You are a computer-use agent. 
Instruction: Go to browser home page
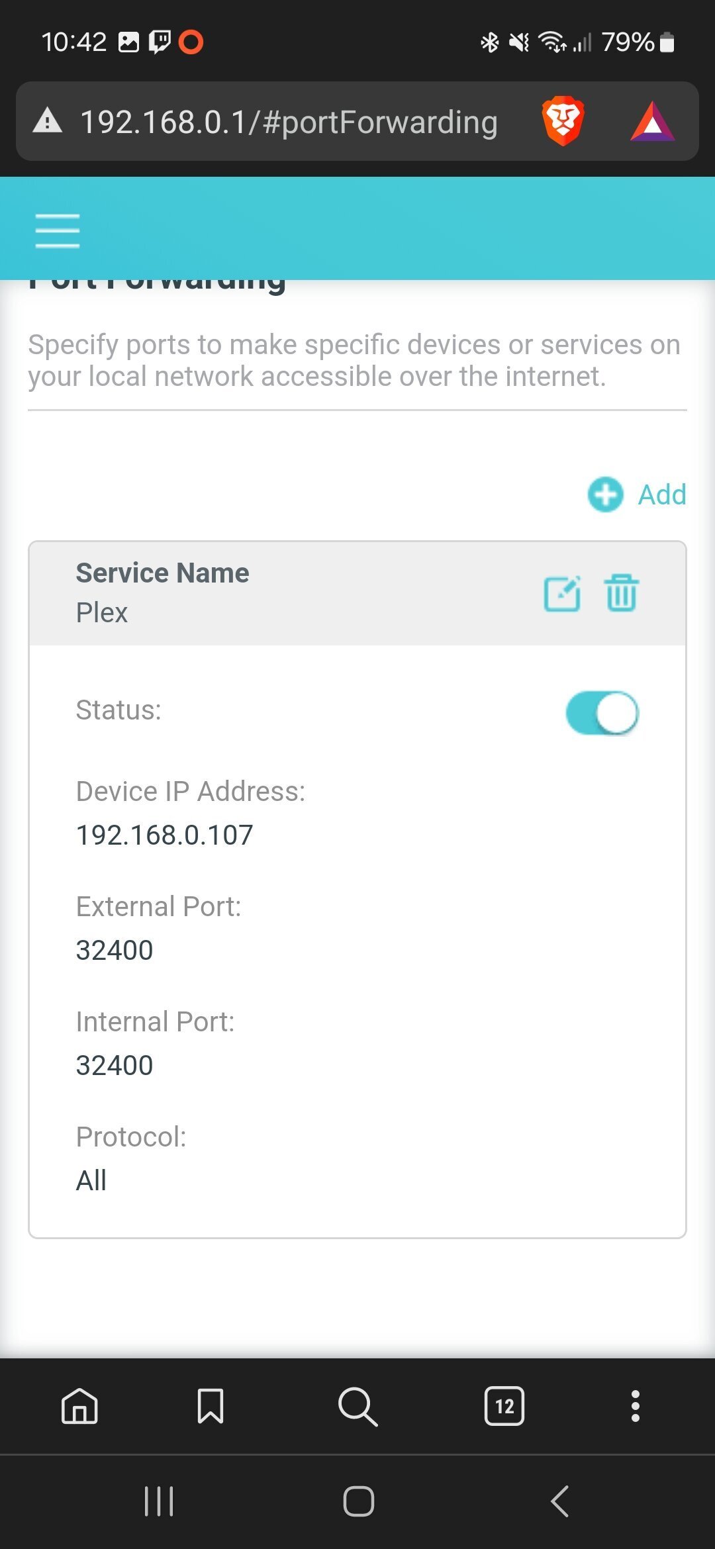[x=79, y=1405]
